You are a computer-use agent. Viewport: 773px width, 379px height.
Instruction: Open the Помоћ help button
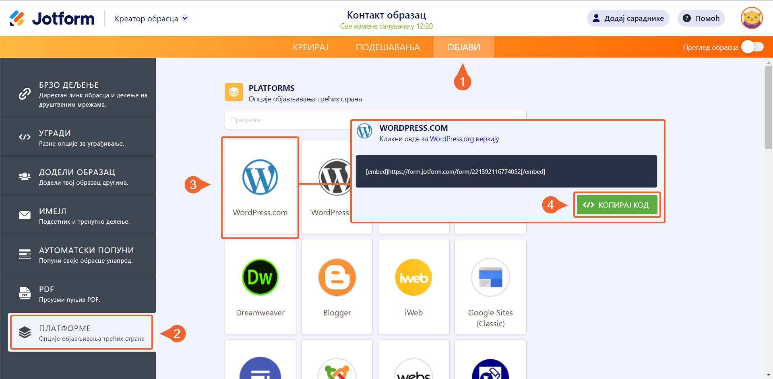click(701, 18)
